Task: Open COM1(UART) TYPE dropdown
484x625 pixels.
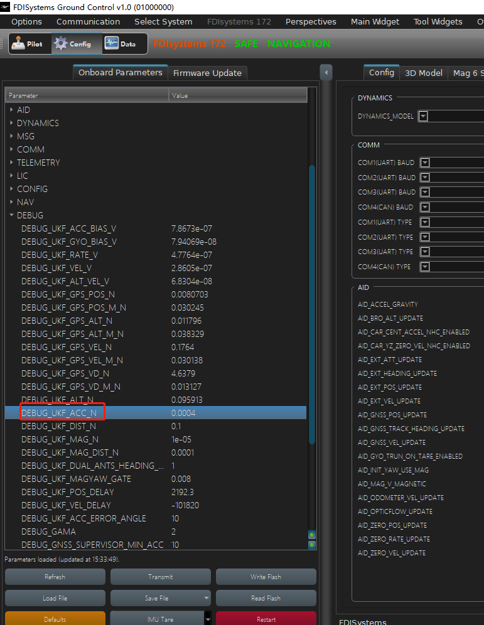Action: (x=425, y=222)
